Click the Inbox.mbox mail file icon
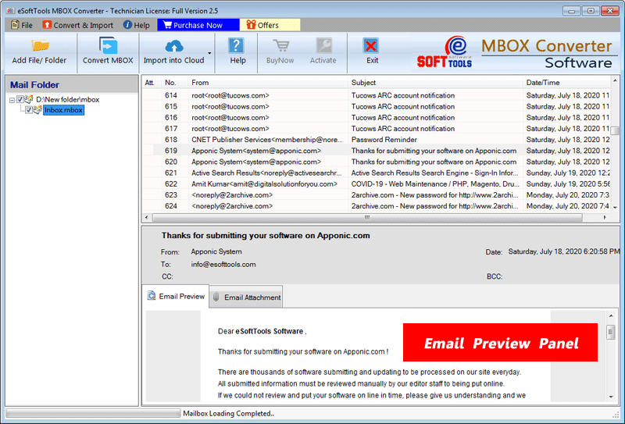The width and height of the screenshot is (625, 424). (x=37, y=109)
